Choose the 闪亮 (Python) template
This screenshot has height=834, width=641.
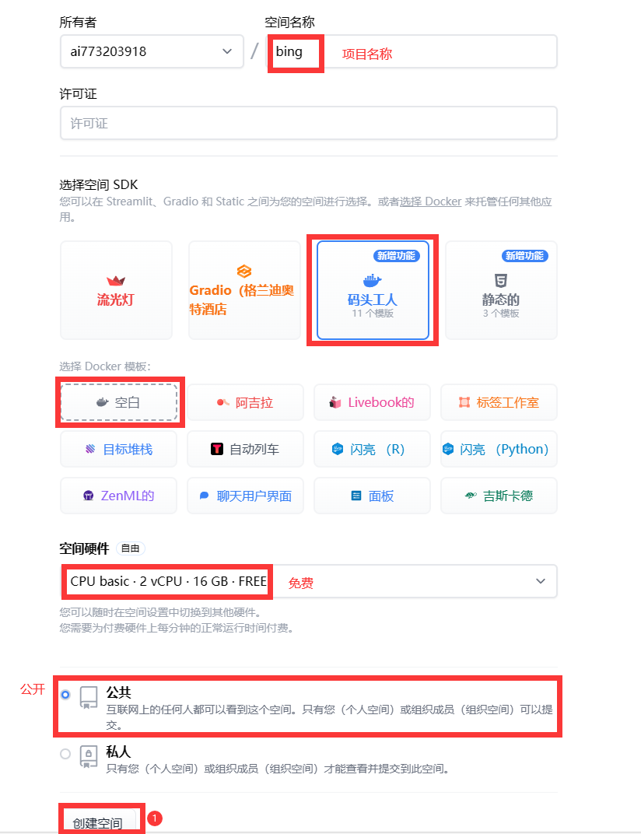point(499,449)
